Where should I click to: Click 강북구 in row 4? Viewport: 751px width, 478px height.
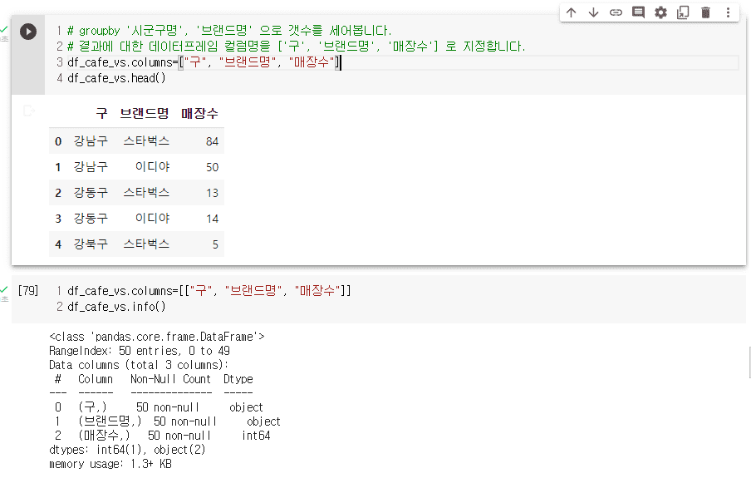point(91,244)
